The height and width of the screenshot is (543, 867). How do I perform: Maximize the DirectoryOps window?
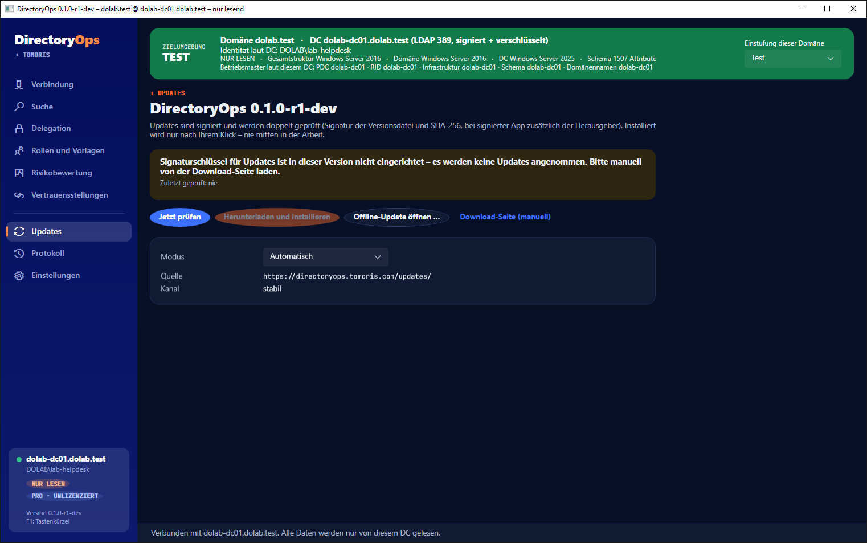(827, 9)
